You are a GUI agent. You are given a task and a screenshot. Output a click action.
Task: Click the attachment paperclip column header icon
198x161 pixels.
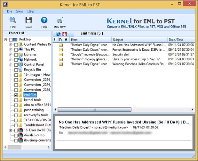pos(66,40)
